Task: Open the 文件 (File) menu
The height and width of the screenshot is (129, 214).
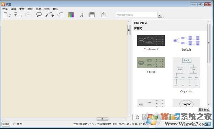Action: (5, 9)
